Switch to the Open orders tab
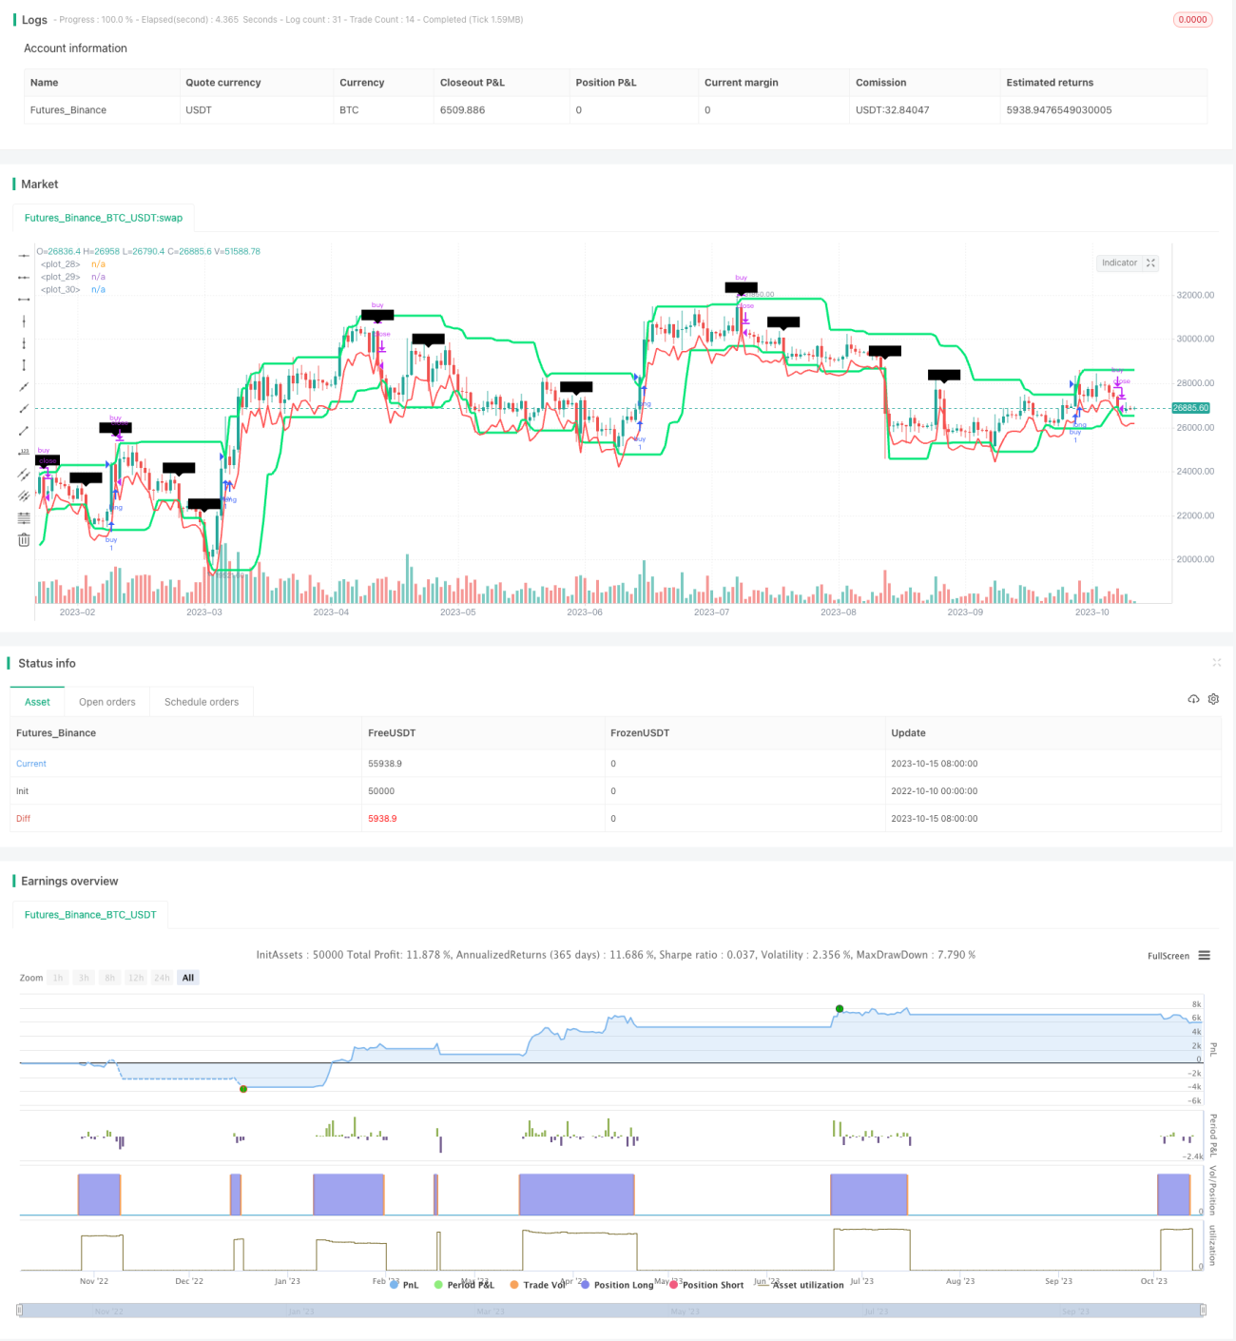Image resolution: width=1236 pixels, height=1341 pixels. (107, 702)
